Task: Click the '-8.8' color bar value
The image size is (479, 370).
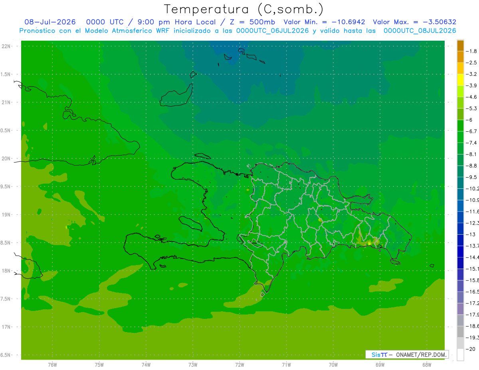Action: click(471, 166)
